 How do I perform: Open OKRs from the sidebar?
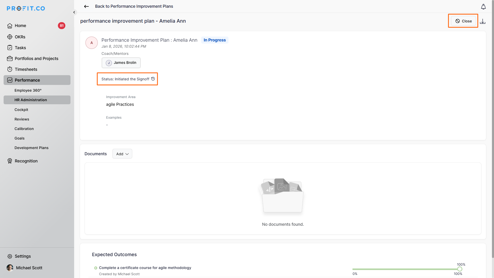20,37
